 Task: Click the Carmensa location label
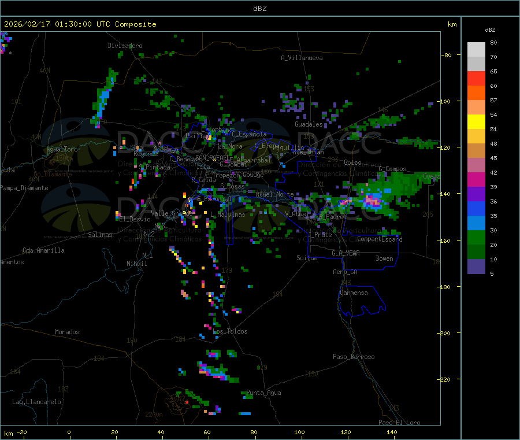(x=354, y=293)
